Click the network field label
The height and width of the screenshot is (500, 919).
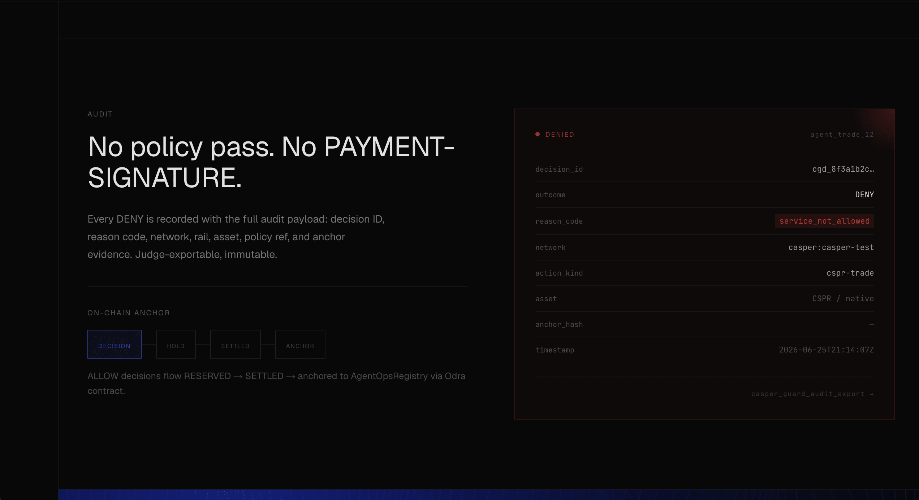click(551, 248)
